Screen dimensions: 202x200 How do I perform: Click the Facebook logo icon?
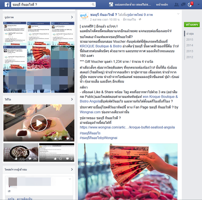[7, 5]
